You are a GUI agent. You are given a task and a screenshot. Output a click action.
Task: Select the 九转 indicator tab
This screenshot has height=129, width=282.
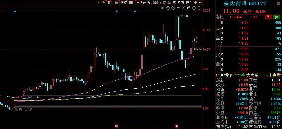click(115, 3)
